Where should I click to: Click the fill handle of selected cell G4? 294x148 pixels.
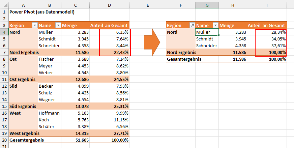coord(218,35)
